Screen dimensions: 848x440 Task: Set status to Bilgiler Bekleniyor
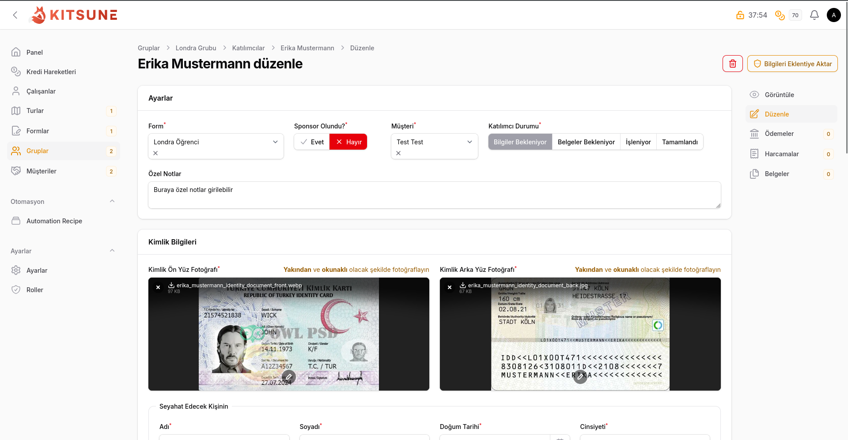point(520,142)
